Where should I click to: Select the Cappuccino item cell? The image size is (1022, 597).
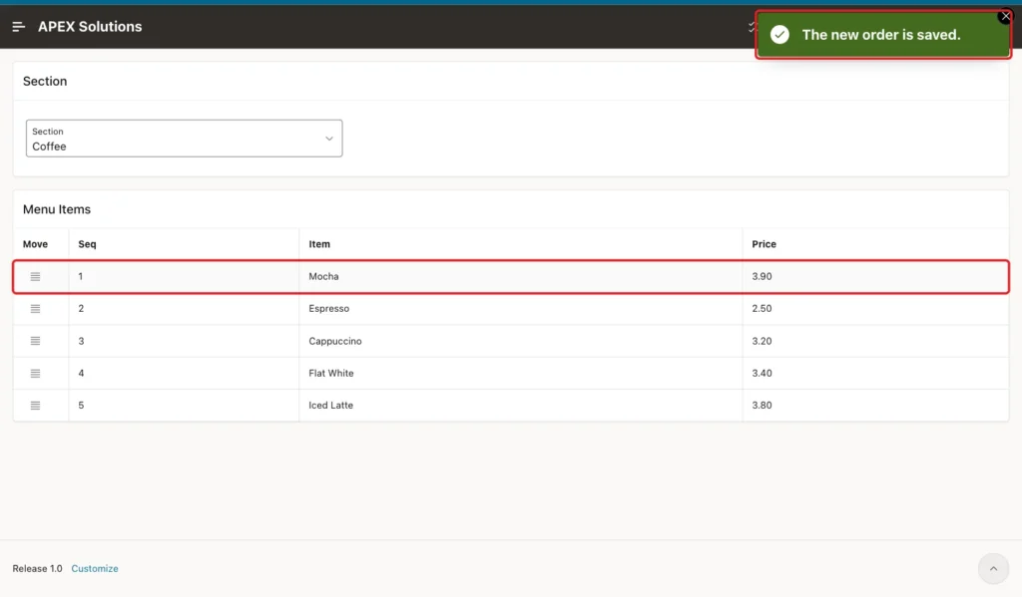tap(520, 341)
